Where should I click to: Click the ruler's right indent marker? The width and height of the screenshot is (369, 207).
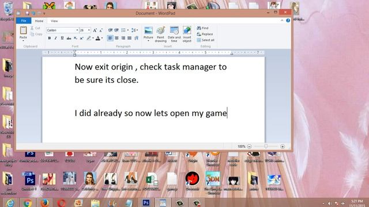click(x=232, y=53)
